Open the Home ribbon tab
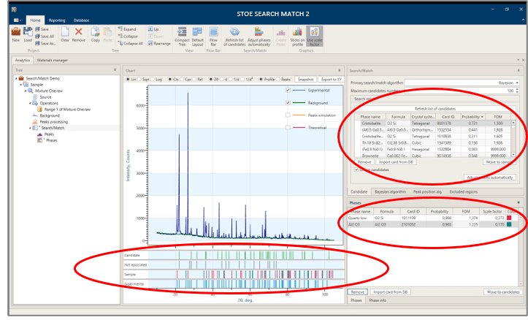Viewport: 528px width, 320px height. (35, 20)
